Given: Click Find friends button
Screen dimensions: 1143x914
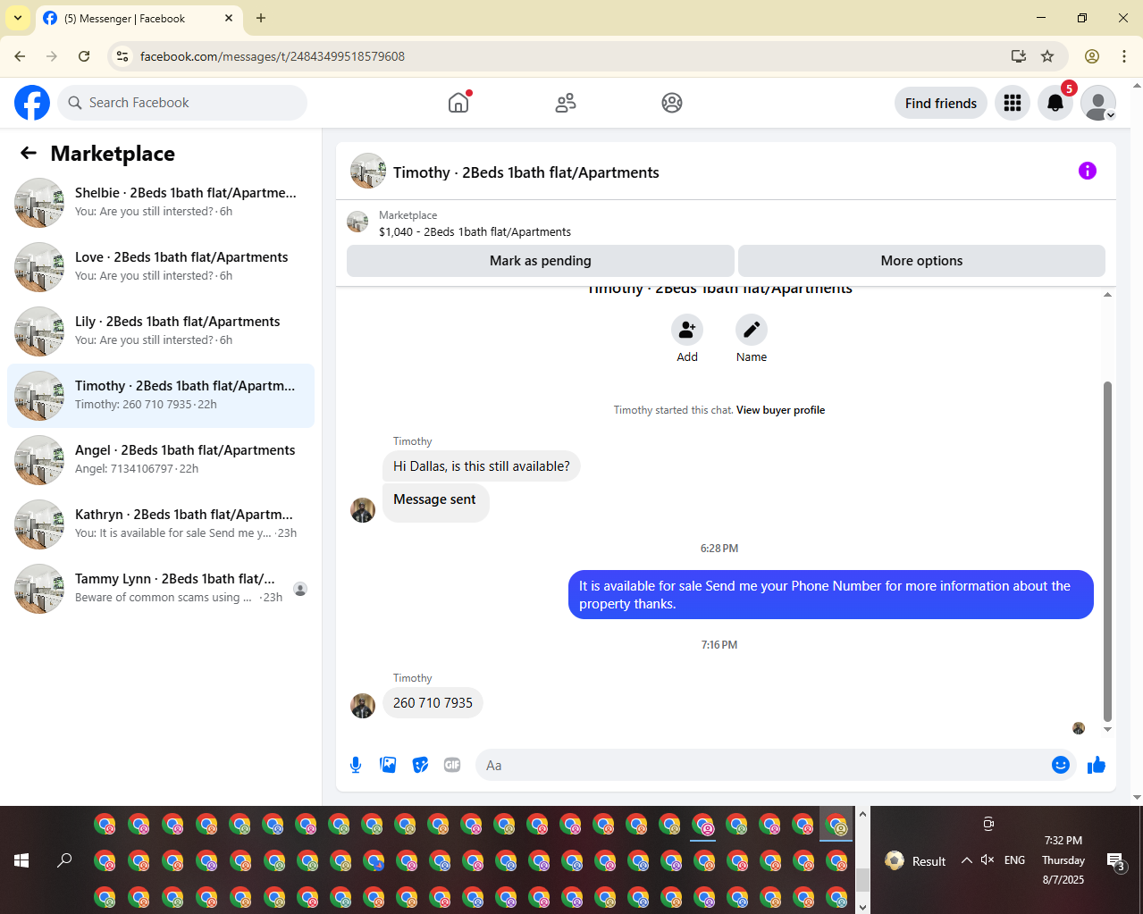Looking at the screenshot, I should click(x=941, y=104).
